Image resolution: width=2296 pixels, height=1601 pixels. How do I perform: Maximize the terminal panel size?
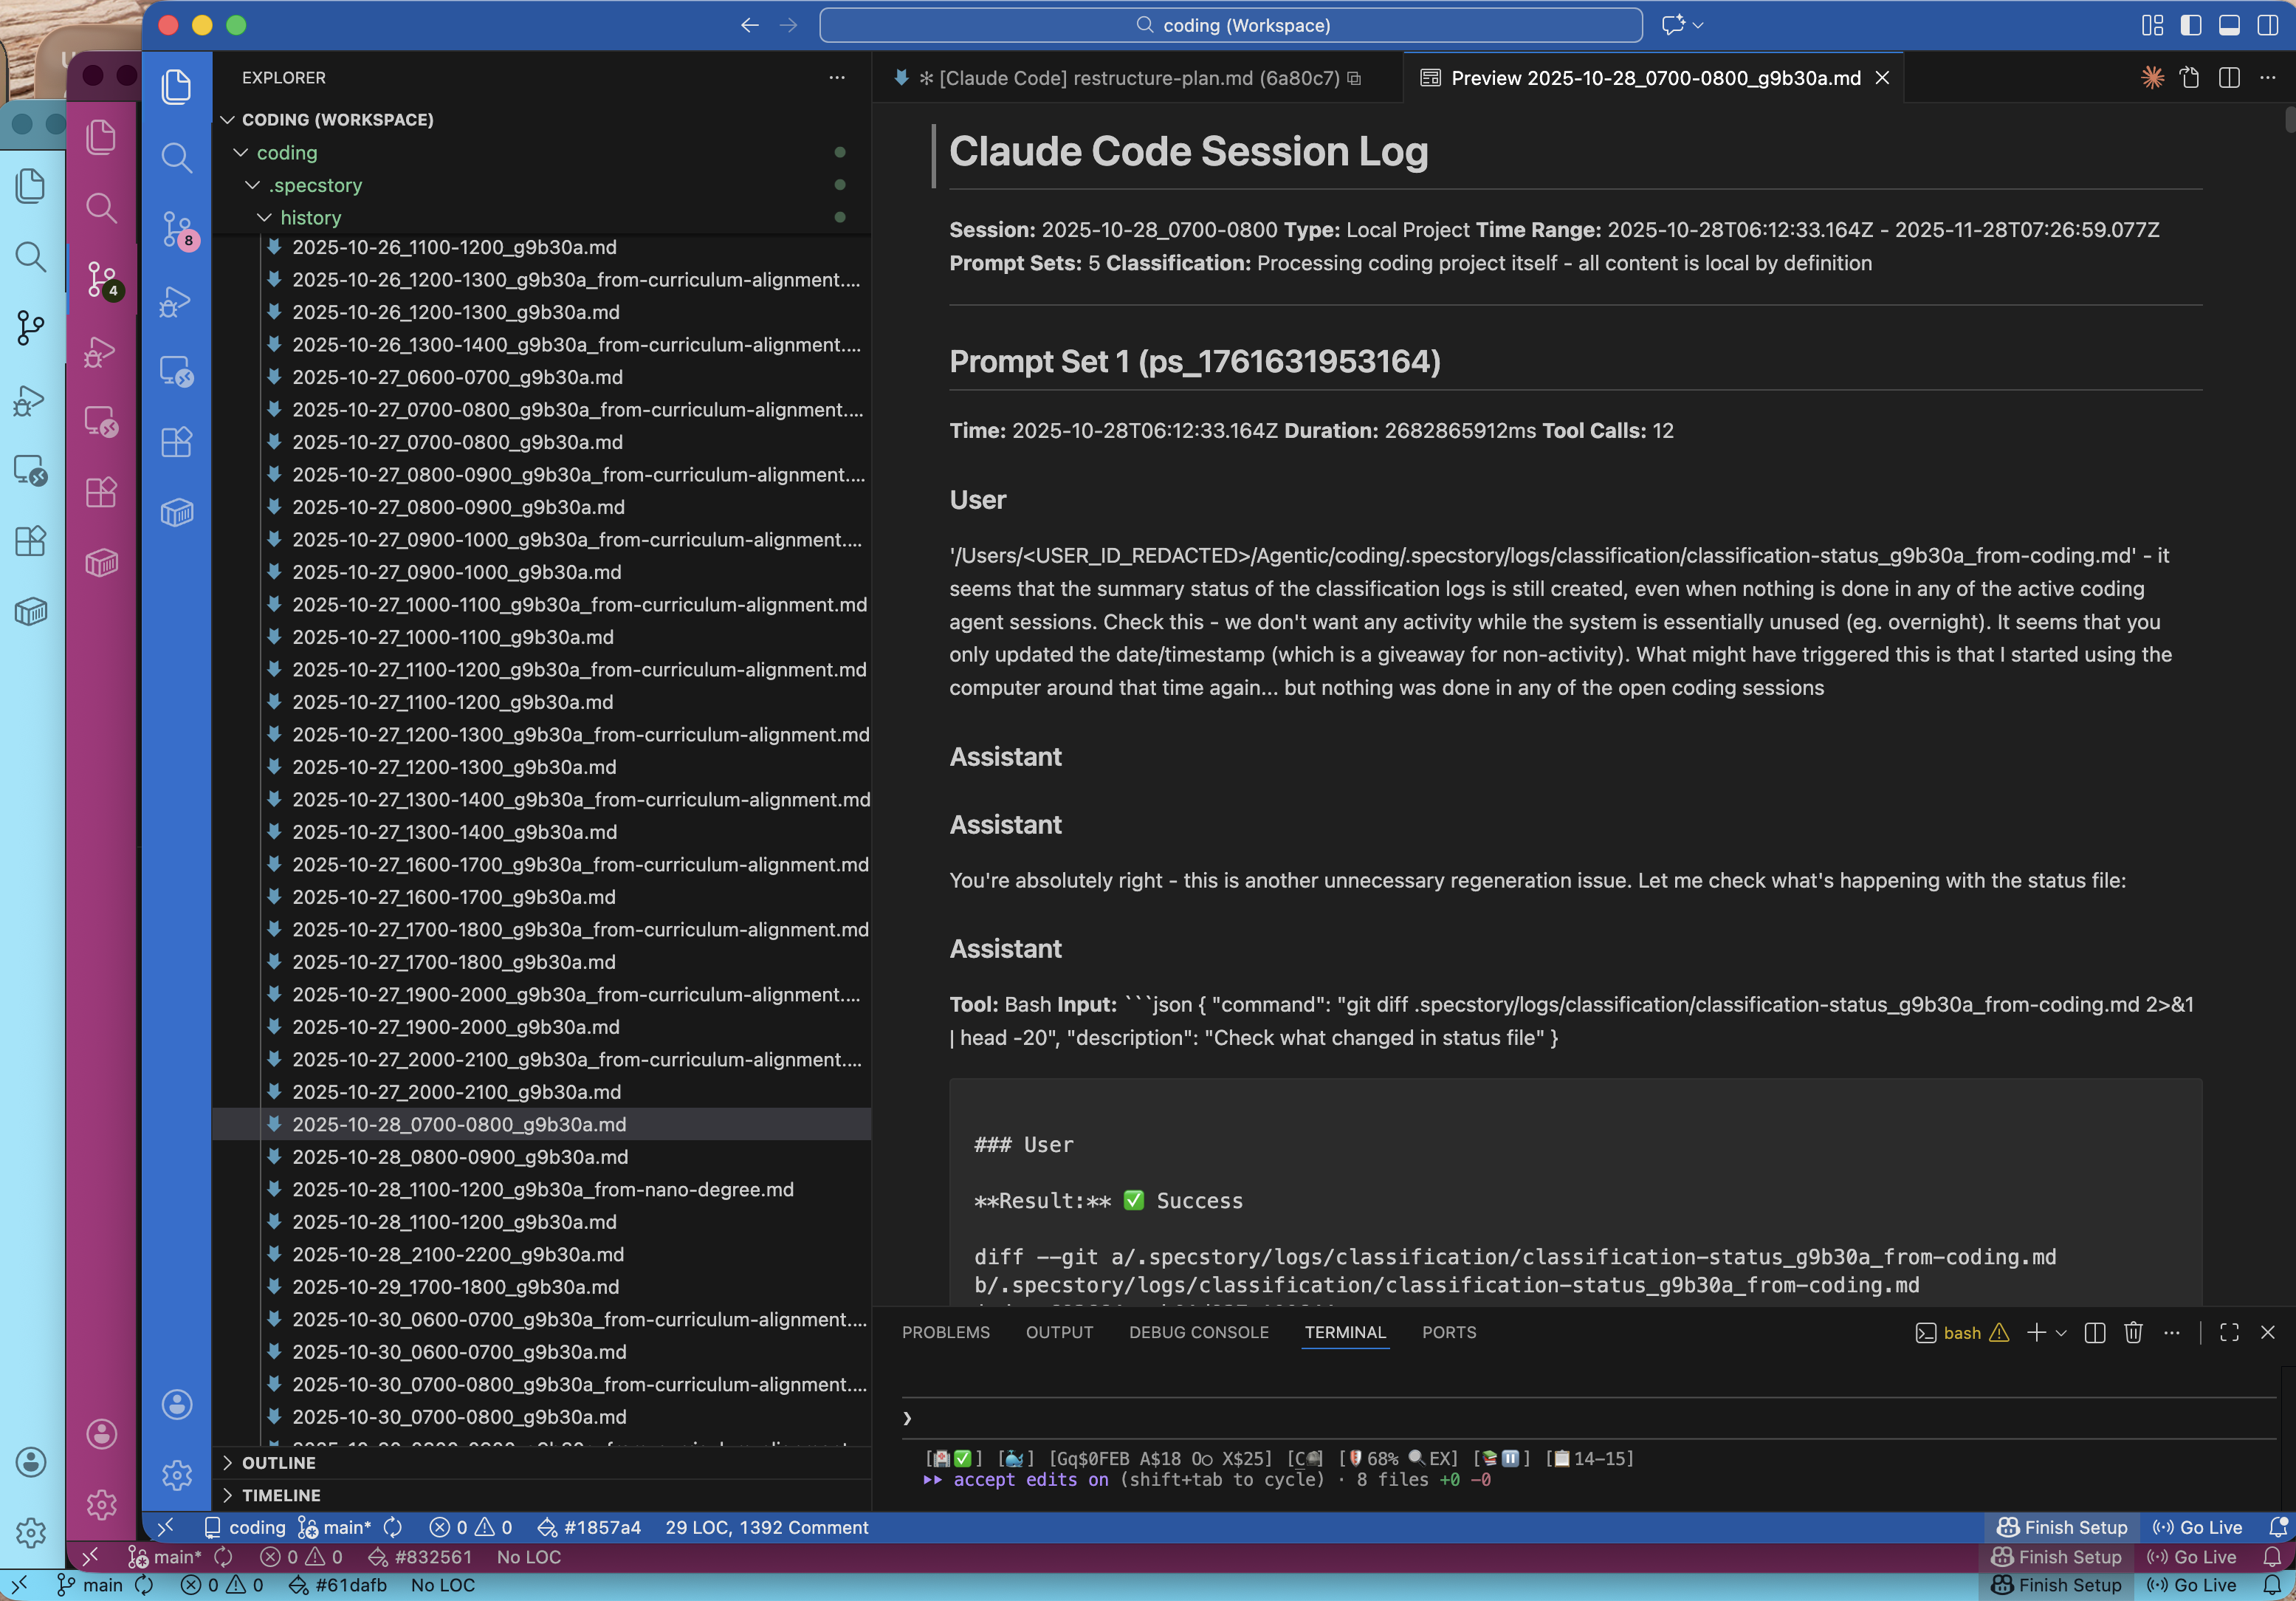click(x=2229, y=1332)
